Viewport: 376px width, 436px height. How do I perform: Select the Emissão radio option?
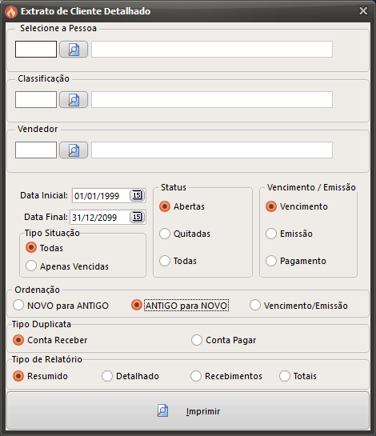tap(290, 234)
